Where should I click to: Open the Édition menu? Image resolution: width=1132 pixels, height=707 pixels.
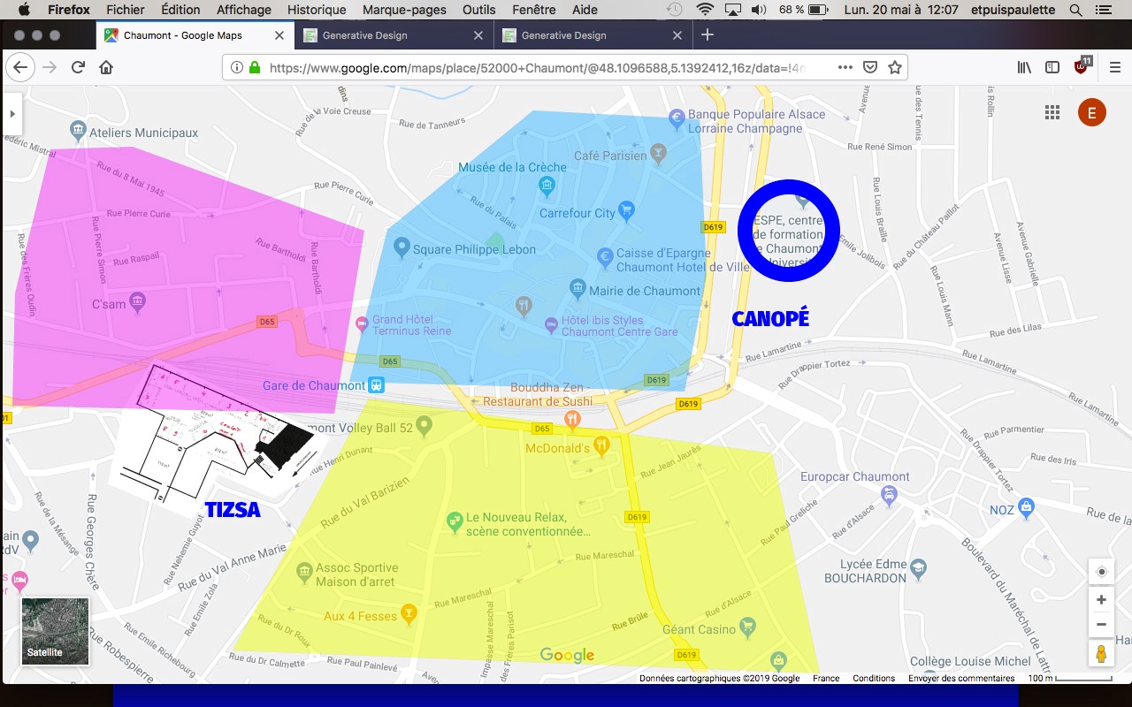coord(180,10)
